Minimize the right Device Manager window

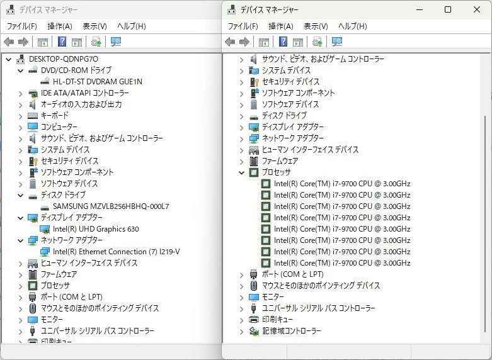(420, 9)
